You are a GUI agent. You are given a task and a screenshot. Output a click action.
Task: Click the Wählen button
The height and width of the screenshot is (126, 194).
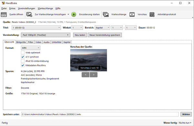click(186, 114)
